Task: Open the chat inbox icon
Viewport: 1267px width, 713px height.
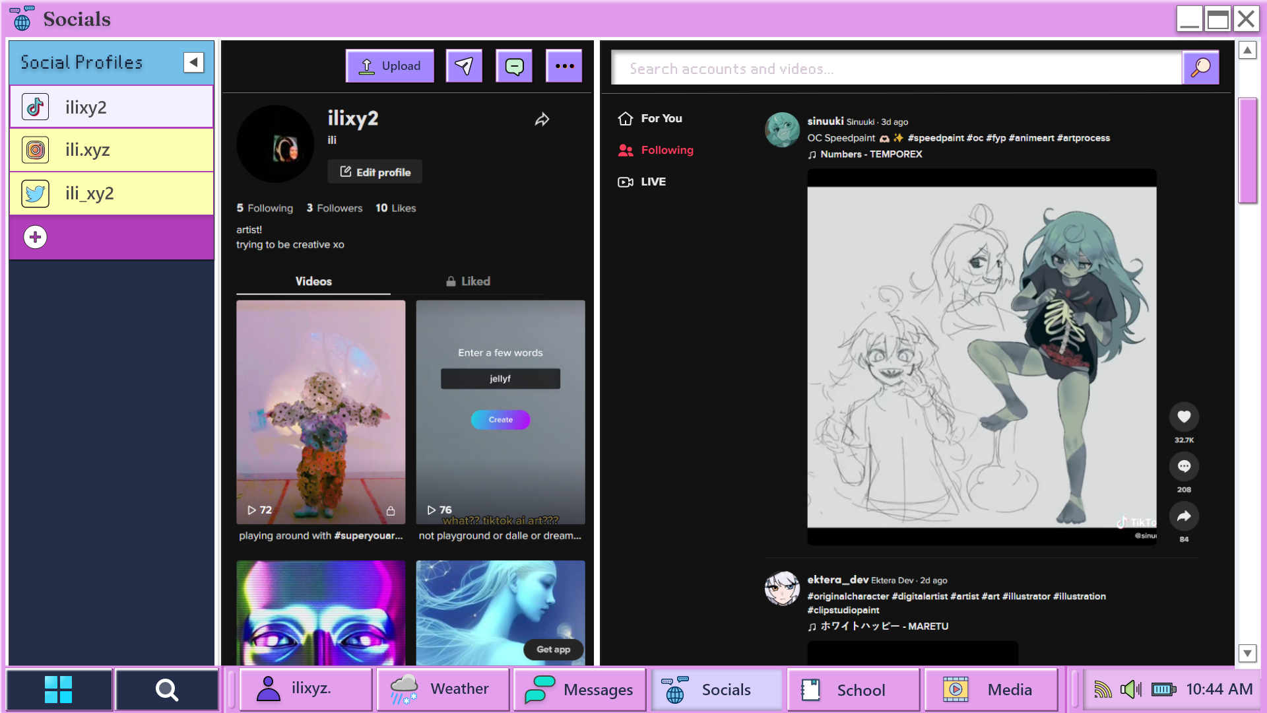Action: (514, 66)
